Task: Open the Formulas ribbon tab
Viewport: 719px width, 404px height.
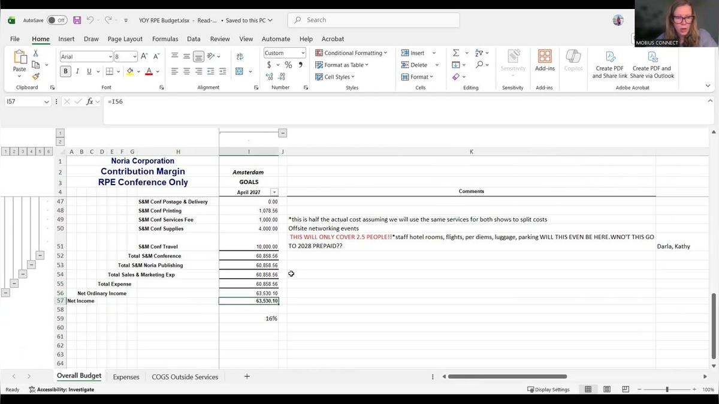Action: (165, 39)
